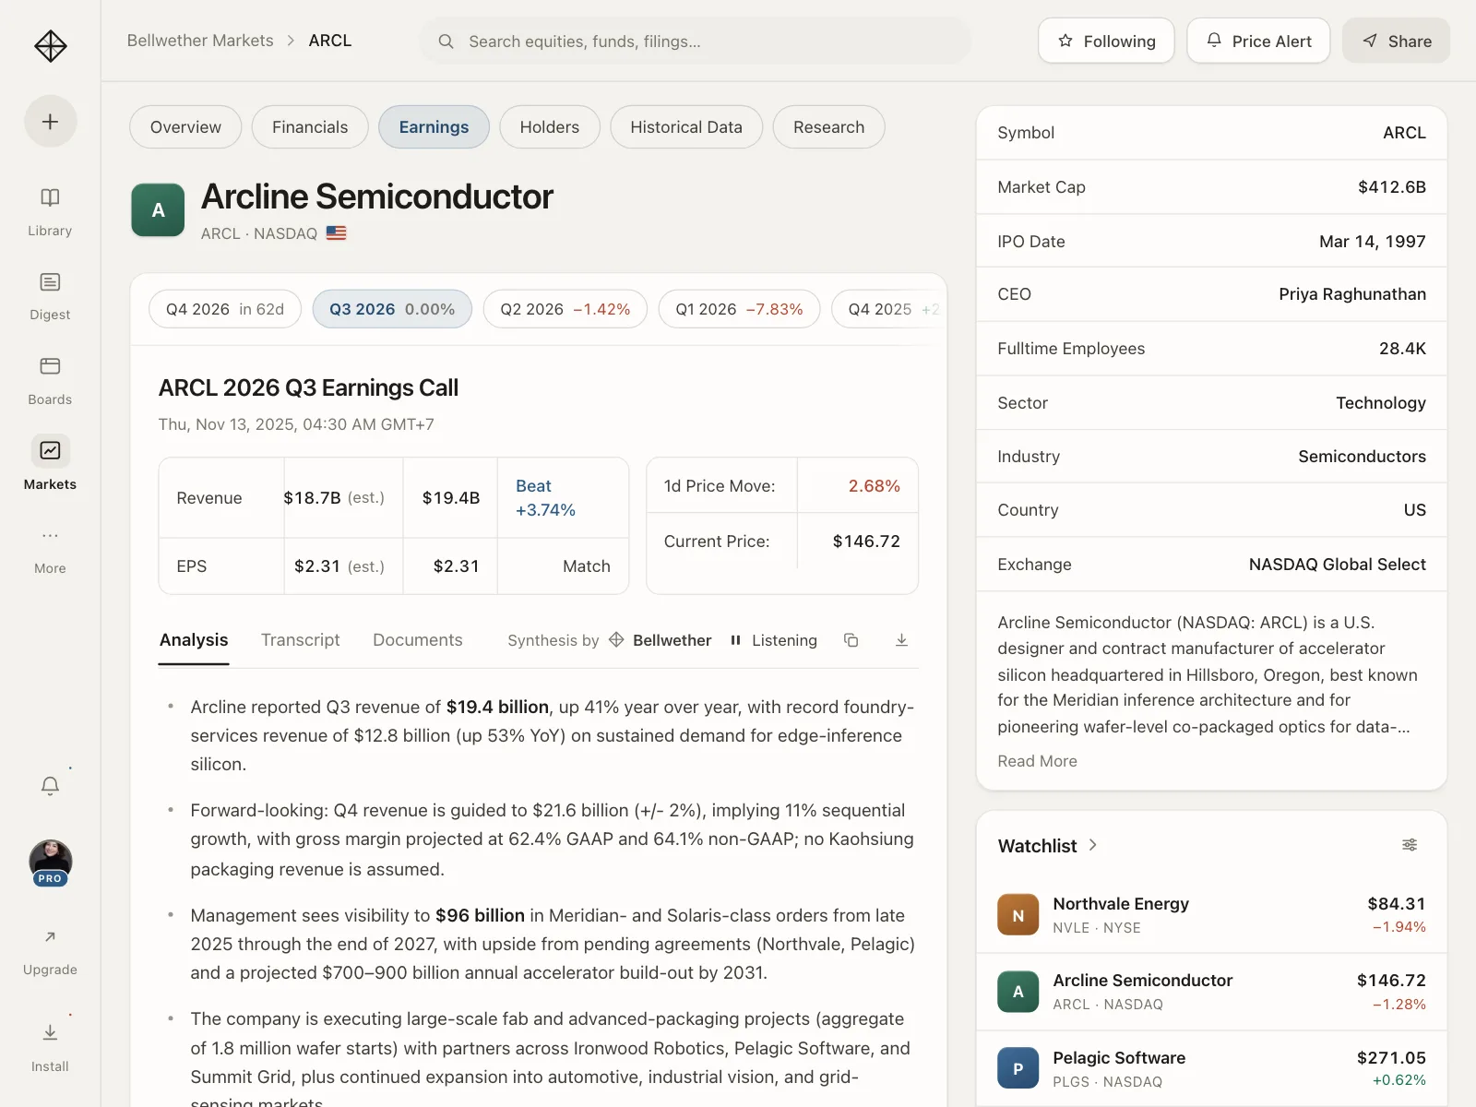Viewport: 1476px width, 1107px height.
Task: Click the $146.72 current price value
Action: (866, 542)
